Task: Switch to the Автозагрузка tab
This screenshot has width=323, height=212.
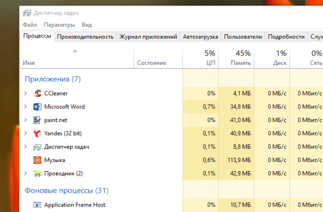Action: 200,37
